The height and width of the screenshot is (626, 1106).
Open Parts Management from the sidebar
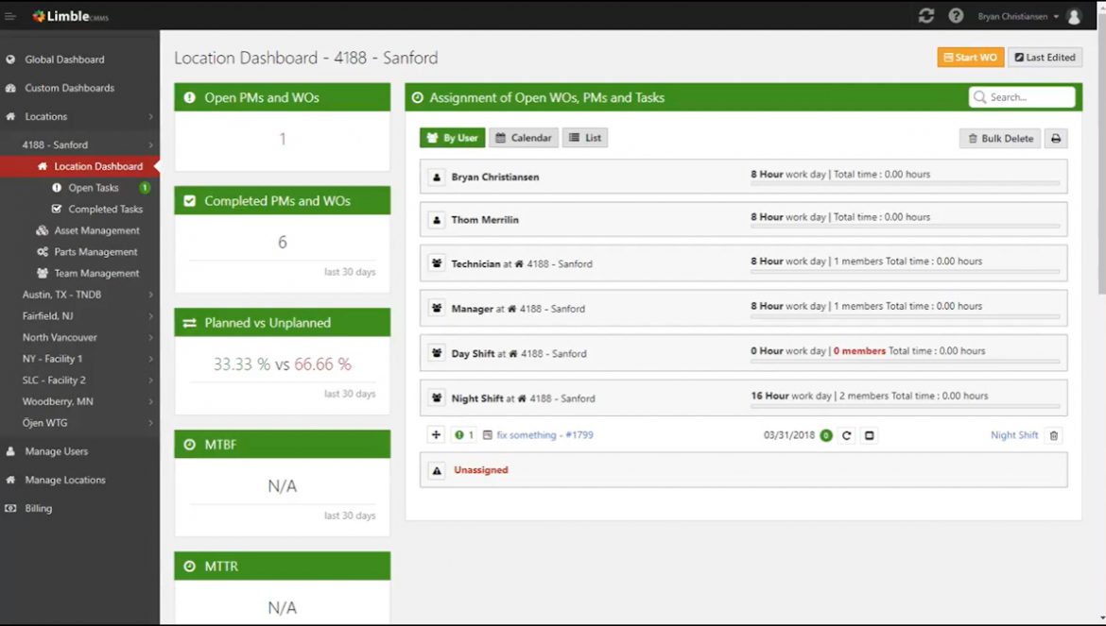92,251
